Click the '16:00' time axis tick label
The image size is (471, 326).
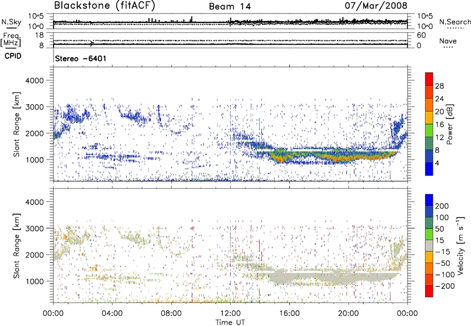(x=290, y=314)
